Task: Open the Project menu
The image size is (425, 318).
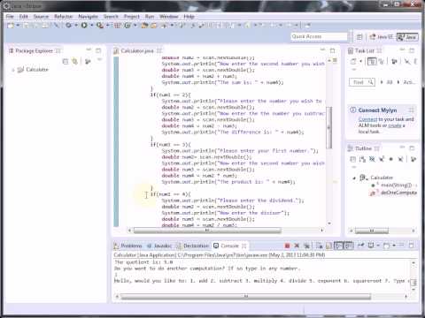Action: (x=131, y=17)
